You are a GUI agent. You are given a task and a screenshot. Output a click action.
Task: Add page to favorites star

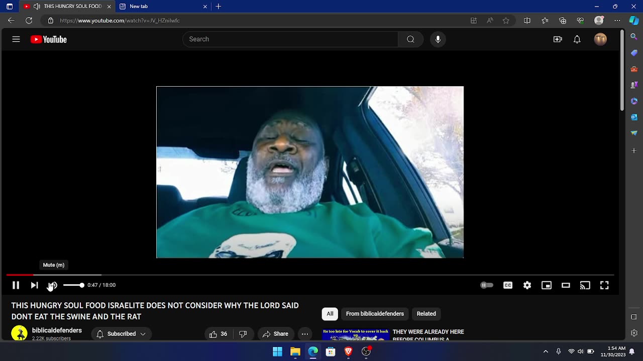[x=506, y=21]
